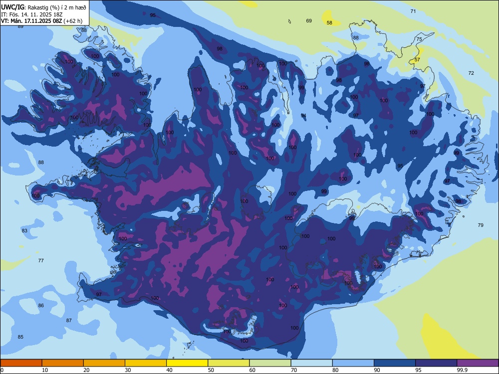Click the 30–40 gold legend swatch

point(146,363)
